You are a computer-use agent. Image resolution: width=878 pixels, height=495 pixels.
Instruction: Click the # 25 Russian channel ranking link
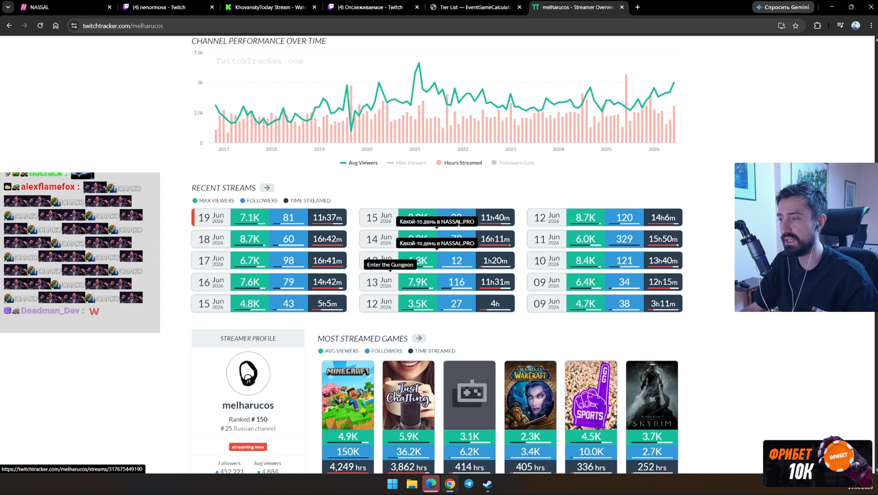pyautogui.click(x=248, y=429)
